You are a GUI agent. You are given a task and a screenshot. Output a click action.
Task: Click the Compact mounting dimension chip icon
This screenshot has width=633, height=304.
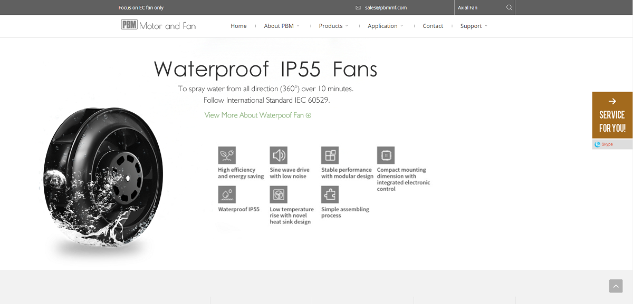[x=386, y=155]
